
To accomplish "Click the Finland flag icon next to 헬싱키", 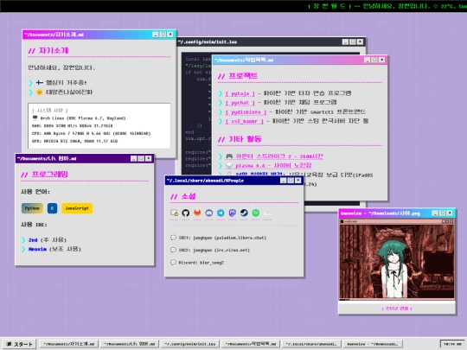I will pos(39,82).
